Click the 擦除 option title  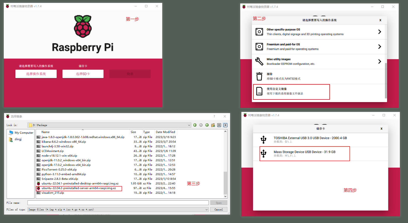pos(270,74)
